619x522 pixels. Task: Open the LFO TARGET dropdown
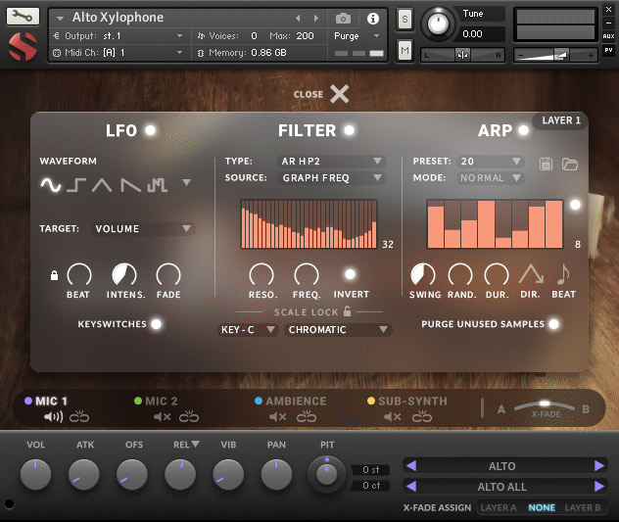[x=143, y=228]
